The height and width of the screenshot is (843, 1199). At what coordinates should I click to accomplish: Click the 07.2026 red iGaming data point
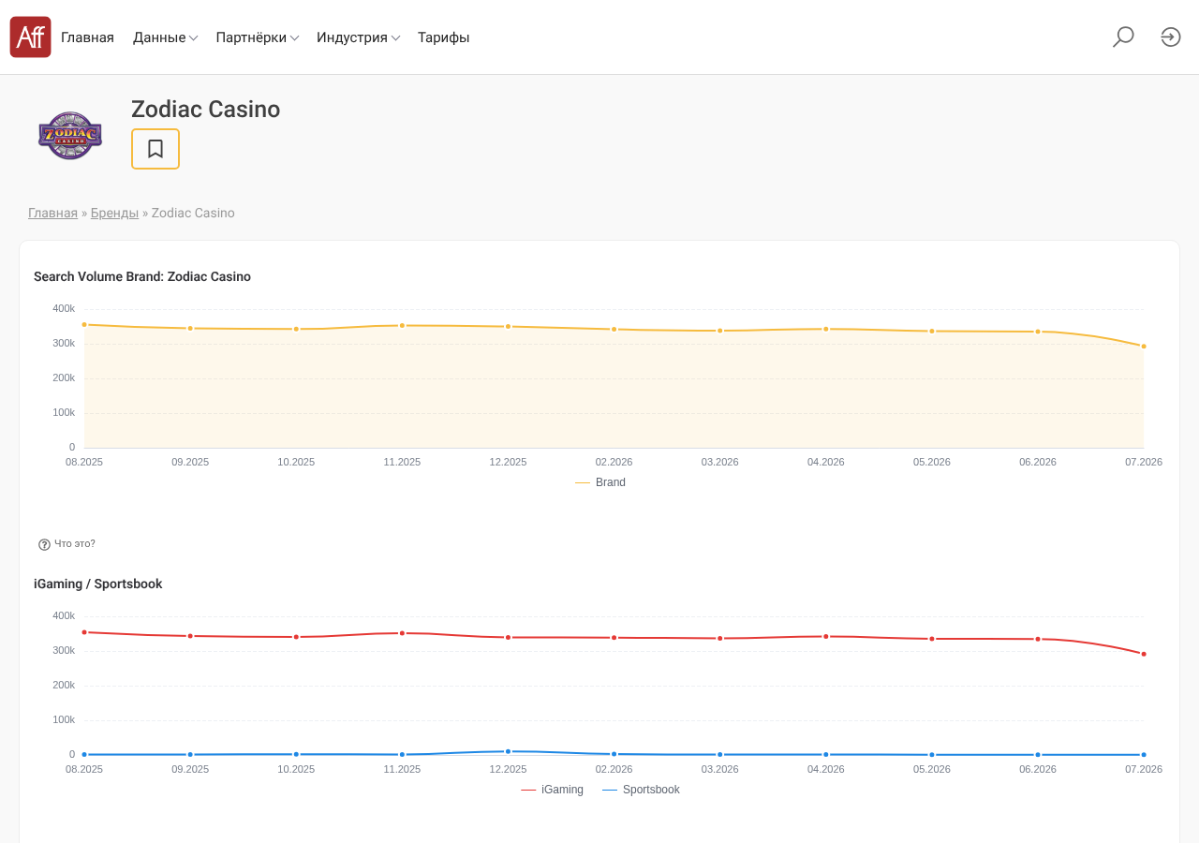tap(1144, 654)
